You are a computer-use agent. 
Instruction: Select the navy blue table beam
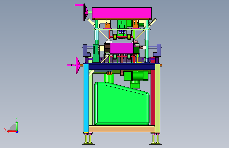[122, 67]
